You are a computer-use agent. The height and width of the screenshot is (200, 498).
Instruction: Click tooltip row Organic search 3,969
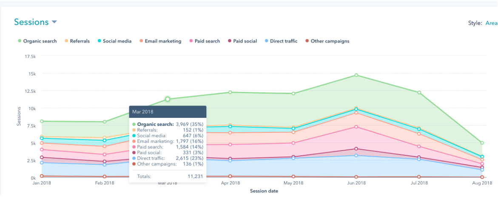point(168,124)
